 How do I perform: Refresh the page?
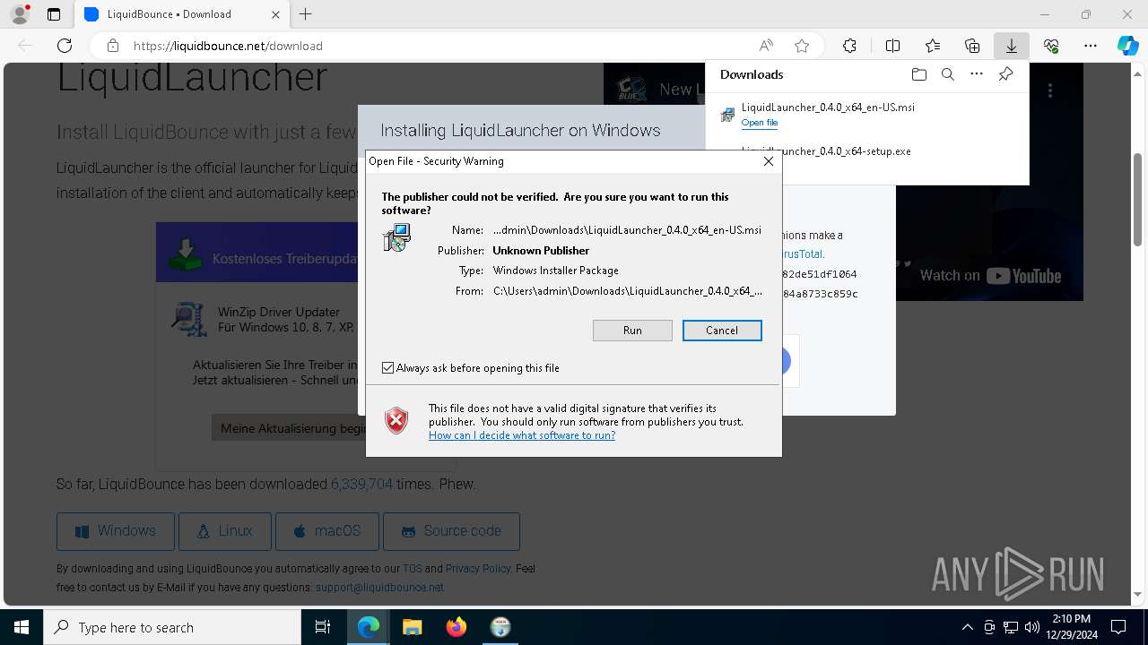click(x=65, y=46)
